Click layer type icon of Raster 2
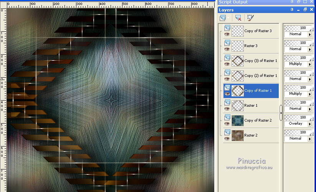 tap(227, 132)
